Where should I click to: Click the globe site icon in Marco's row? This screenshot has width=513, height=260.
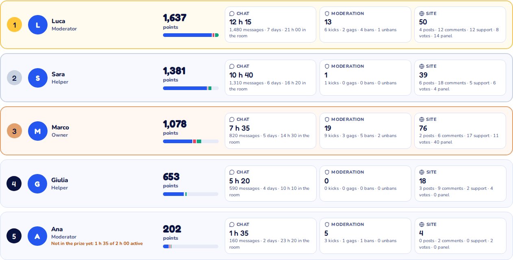tap(422, 119)
